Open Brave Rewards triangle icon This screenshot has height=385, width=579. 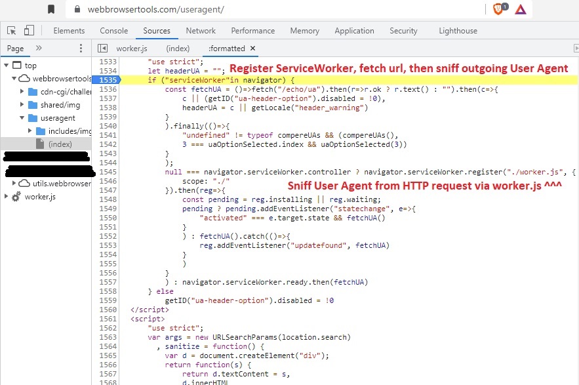coord(521,9)
